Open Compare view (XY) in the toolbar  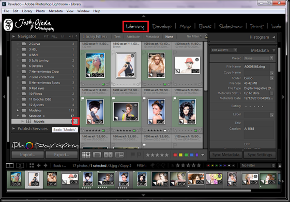pyautogui.click(x=108, y=155)
